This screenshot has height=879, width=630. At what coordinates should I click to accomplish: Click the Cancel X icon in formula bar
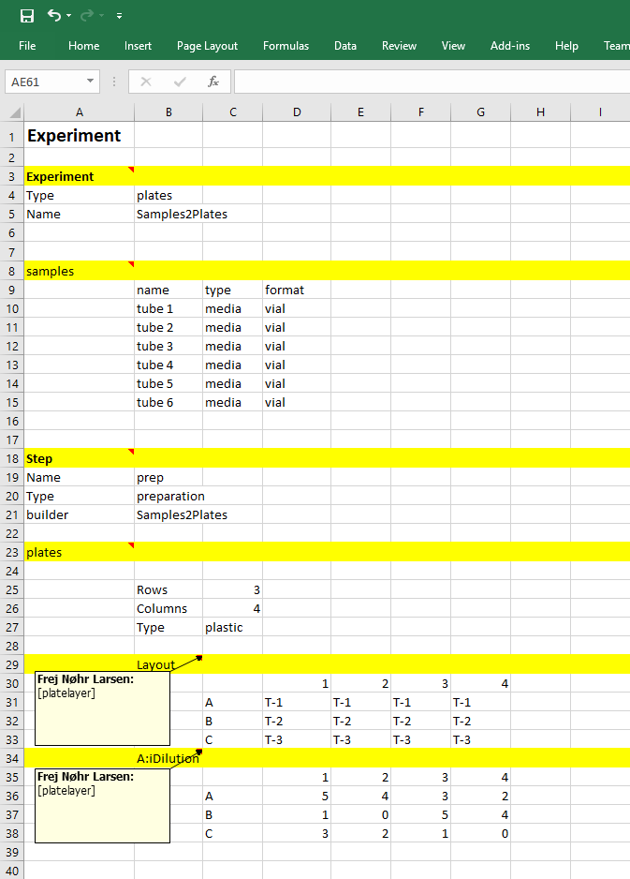pyautogui.click(x=146, y=82)
